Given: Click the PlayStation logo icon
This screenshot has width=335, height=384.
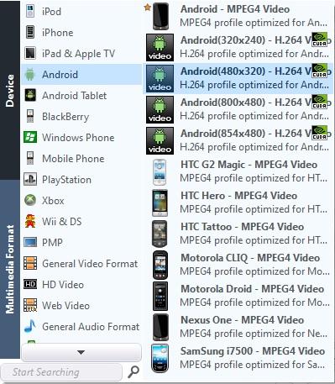Looking at the screenshot, I should point(30,179).
